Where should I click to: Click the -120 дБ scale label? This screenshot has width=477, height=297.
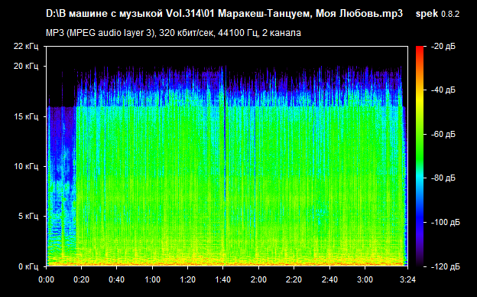click(x=446, y=266)
